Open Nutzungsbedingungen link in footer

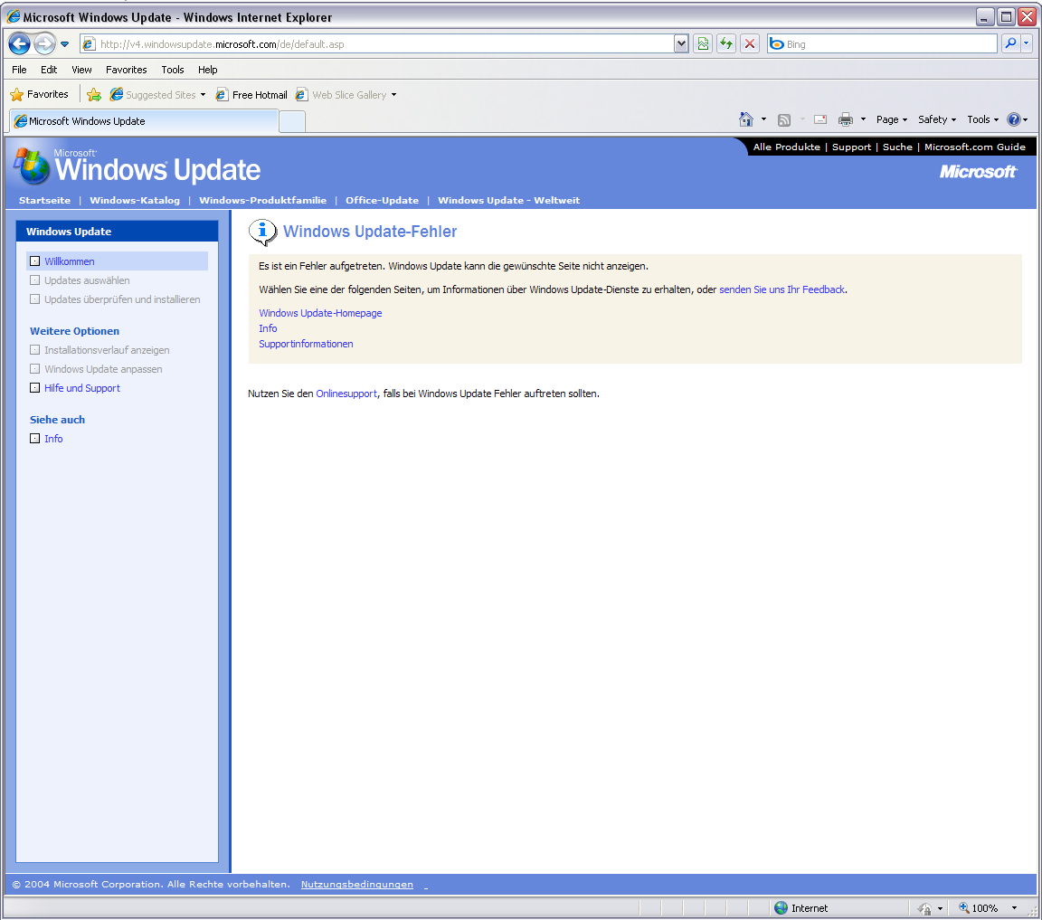pos(357,884)
